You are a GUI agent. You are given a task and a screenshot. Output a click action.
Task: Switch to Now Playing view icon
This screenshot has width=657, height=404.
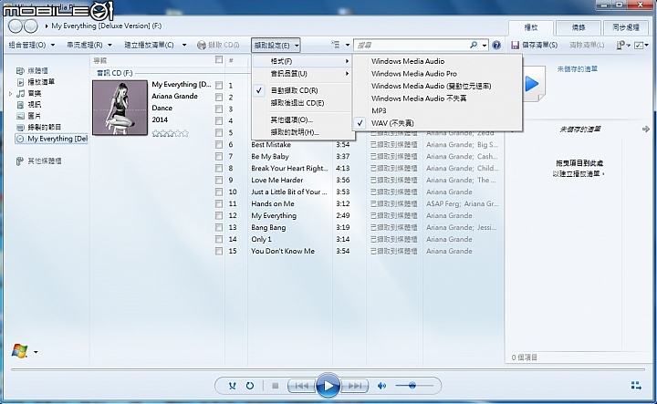[x=636, y=386]
